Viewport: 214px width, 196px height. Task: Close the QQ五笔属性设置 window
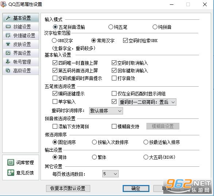pos(205,4)
